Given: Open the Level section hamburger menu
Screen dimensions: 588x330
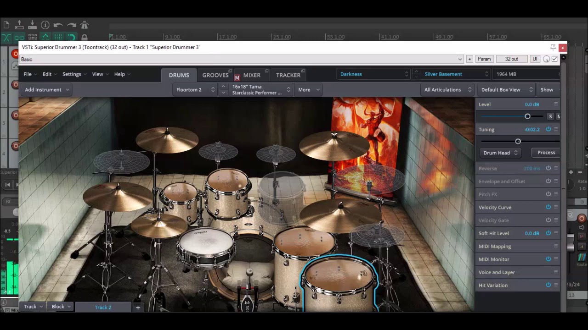Looking at the screenshot, I should 556,104.
